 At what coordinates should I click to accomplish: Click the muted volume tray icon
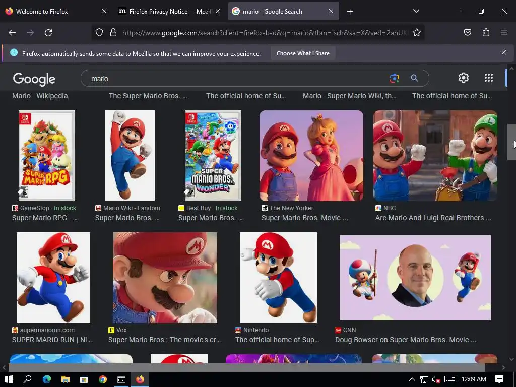point(436,380)
